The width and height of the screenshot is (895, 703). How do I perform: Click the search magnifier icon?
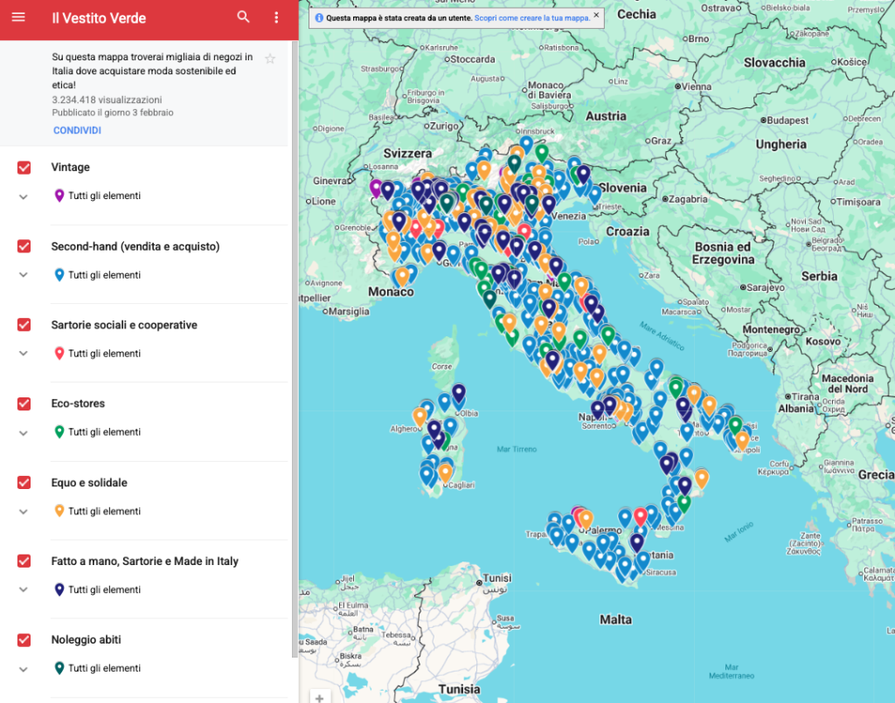243,17
